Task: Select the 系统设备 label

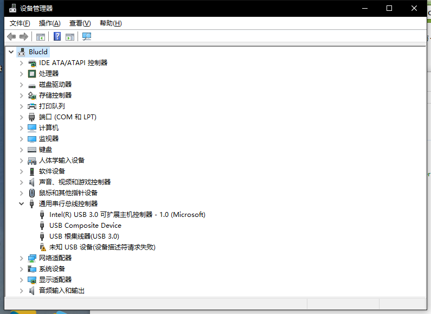Action: click(x=52, y=269)
